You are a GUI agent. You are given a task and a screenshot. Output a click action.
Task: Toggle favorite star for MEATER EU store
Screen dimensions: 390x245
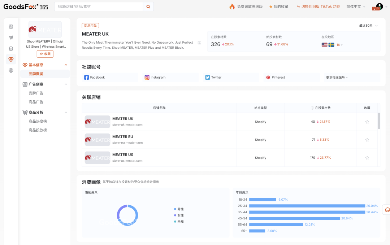367,140
